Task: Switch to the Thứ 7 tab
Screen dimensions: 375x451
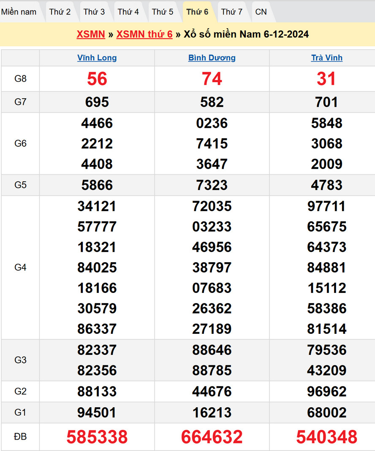Action: (x=231, y=12)
